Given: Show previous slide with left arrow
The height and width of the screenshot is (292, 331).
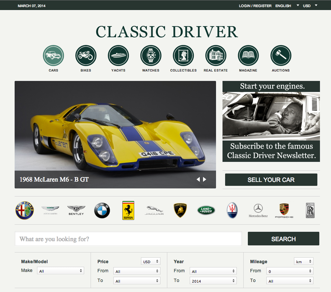Looking at the screenshot, I should (198, 179).
